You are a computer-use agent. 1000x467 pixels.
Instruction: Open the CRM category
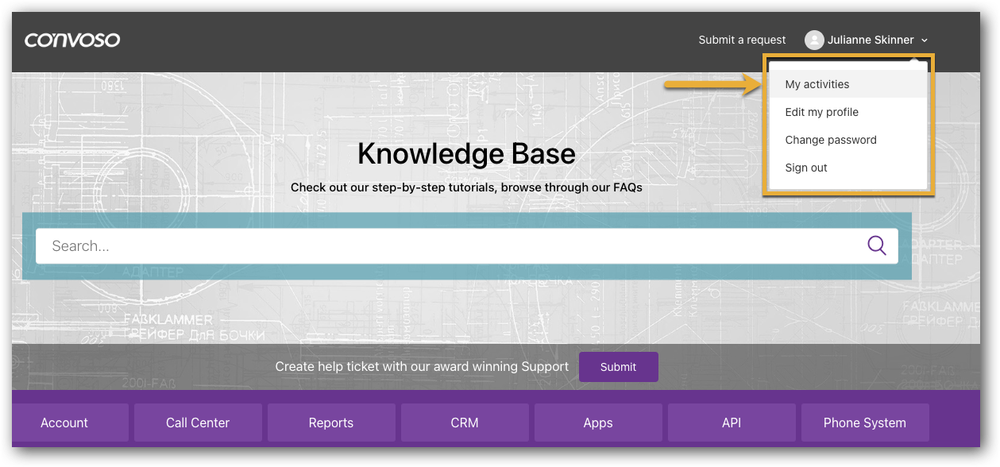click(x=465, y=423)
